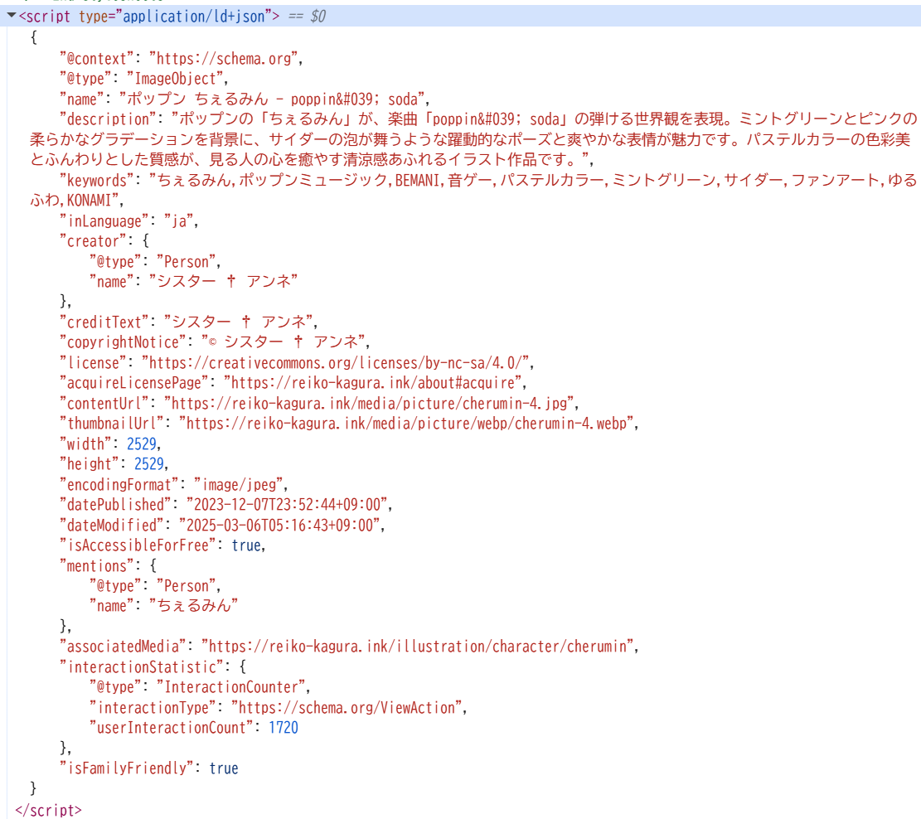
Task: Select the userInteractionCount value 1720
Action: 284,727
